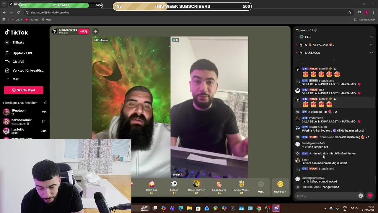Viewport: 378px width, 213px height.
Task: Select top viewer AL PACINO
Action: coord(335,45)
